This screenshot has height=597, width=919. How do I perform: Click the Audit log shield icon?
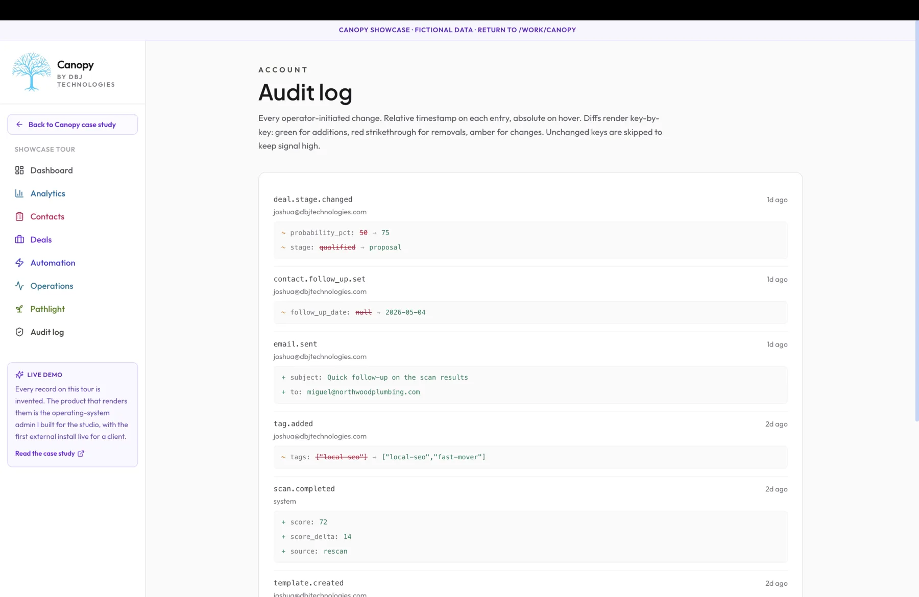[19, 332]
